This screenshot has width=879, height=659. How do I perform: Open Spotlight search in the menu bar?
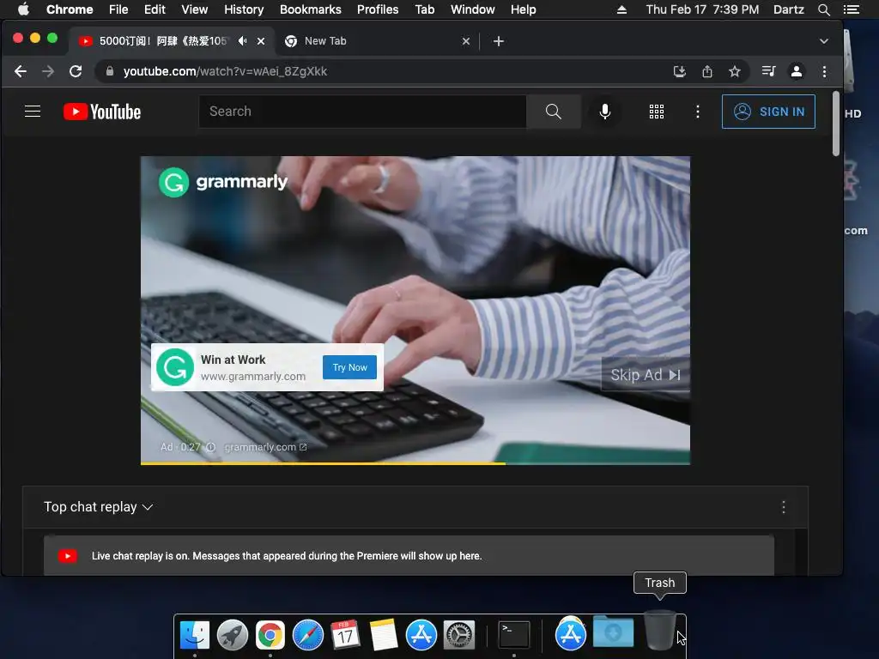pyautogui.click(x=823, y=9)
